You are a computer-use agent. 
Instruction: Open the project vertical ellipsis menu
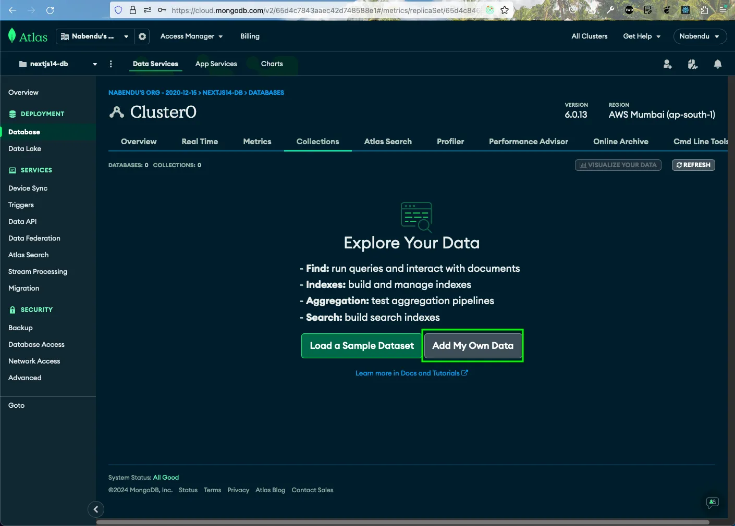pos(111,64)
